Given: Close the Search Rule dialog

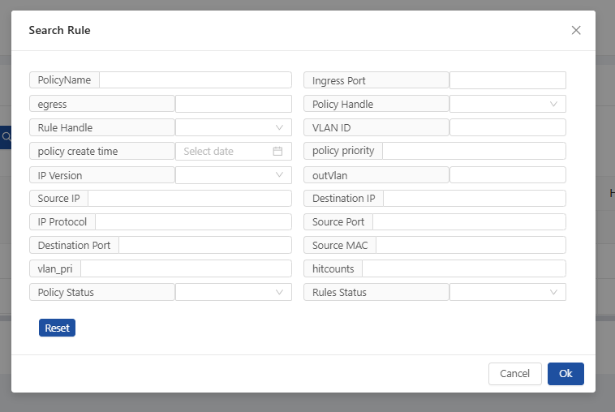Looking at the screenshot, I should click(x=576, y=30).
